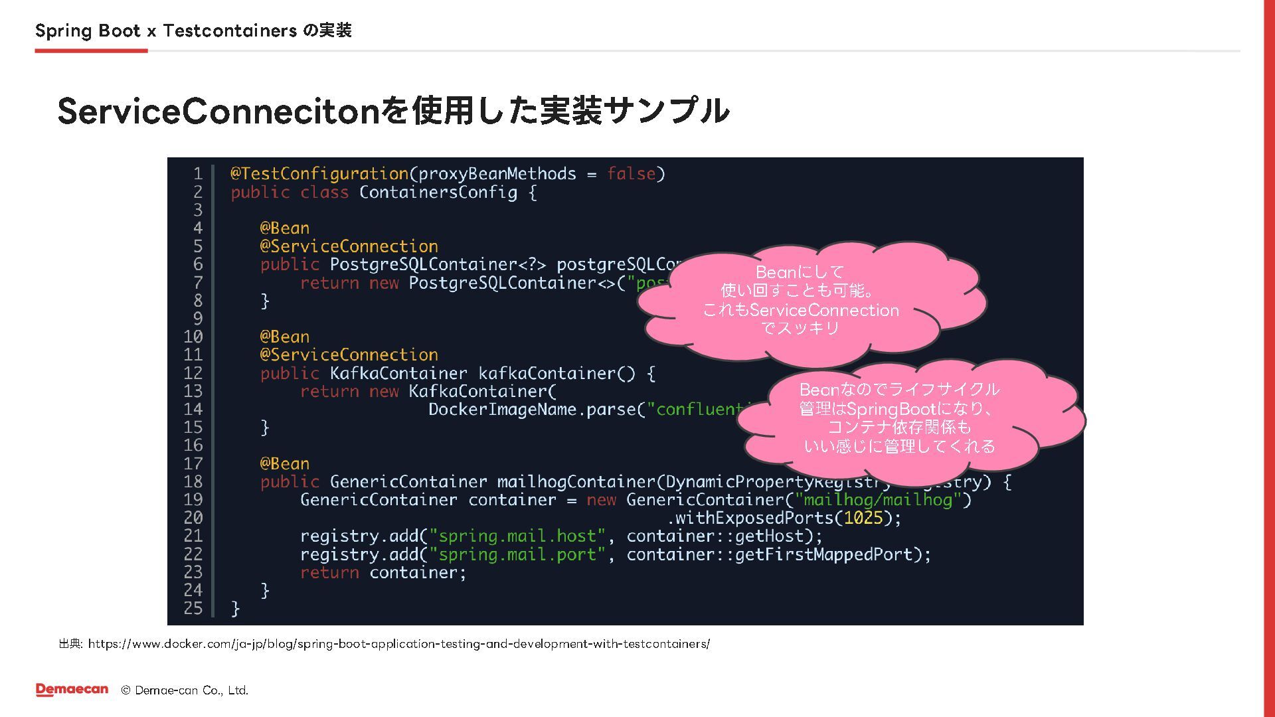Click '@Bean' annotation on line 17
This screenshot has width=1275, height=717.
tap(285, 464)
